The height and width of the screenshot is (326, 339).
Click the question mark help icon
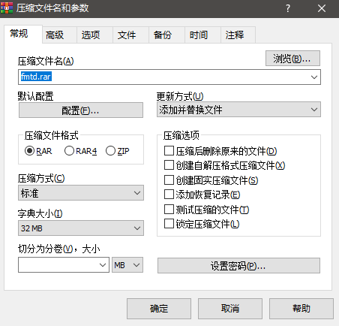click(x=288, y=8)
